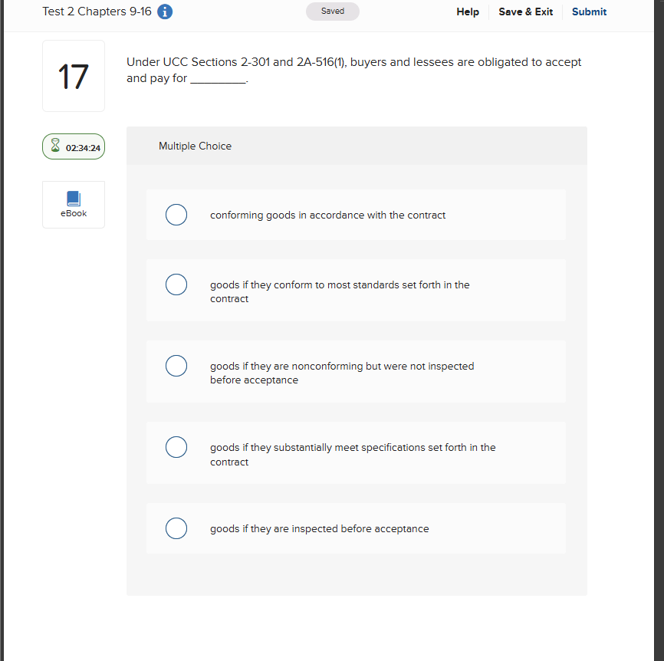Click the eBook label text
664x661 pixels.
tap(73, 213)
